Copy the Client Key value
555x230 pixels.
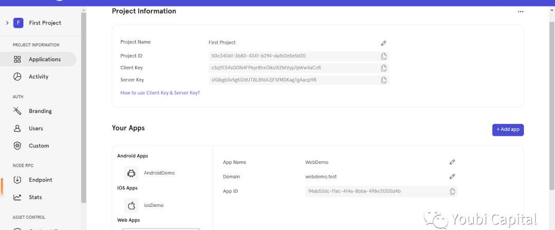(383, 68)
